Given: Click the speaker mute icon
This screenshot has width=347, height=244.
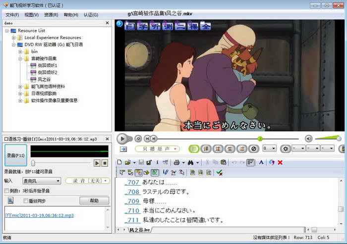Looking at the screenshot, I should point(308,139).
